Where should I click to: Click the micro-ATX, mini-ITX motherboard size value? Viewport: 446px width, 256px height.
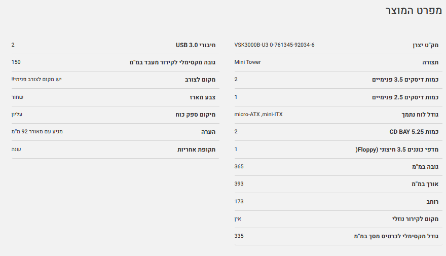(258, 114)
